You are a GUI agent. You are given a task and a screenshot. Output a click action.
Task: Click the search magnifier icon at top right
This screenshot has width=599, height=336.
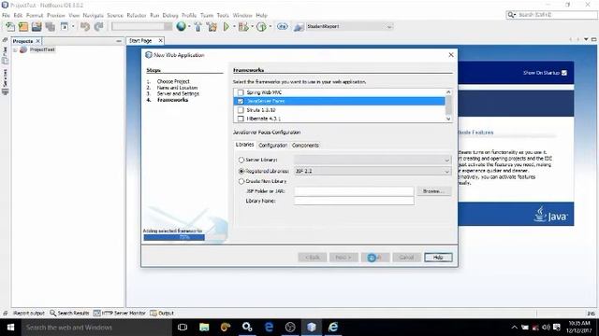[512, 15]
